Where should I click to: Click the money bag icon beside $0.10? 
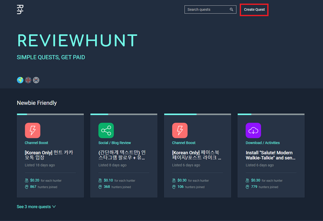click(100, 180)
